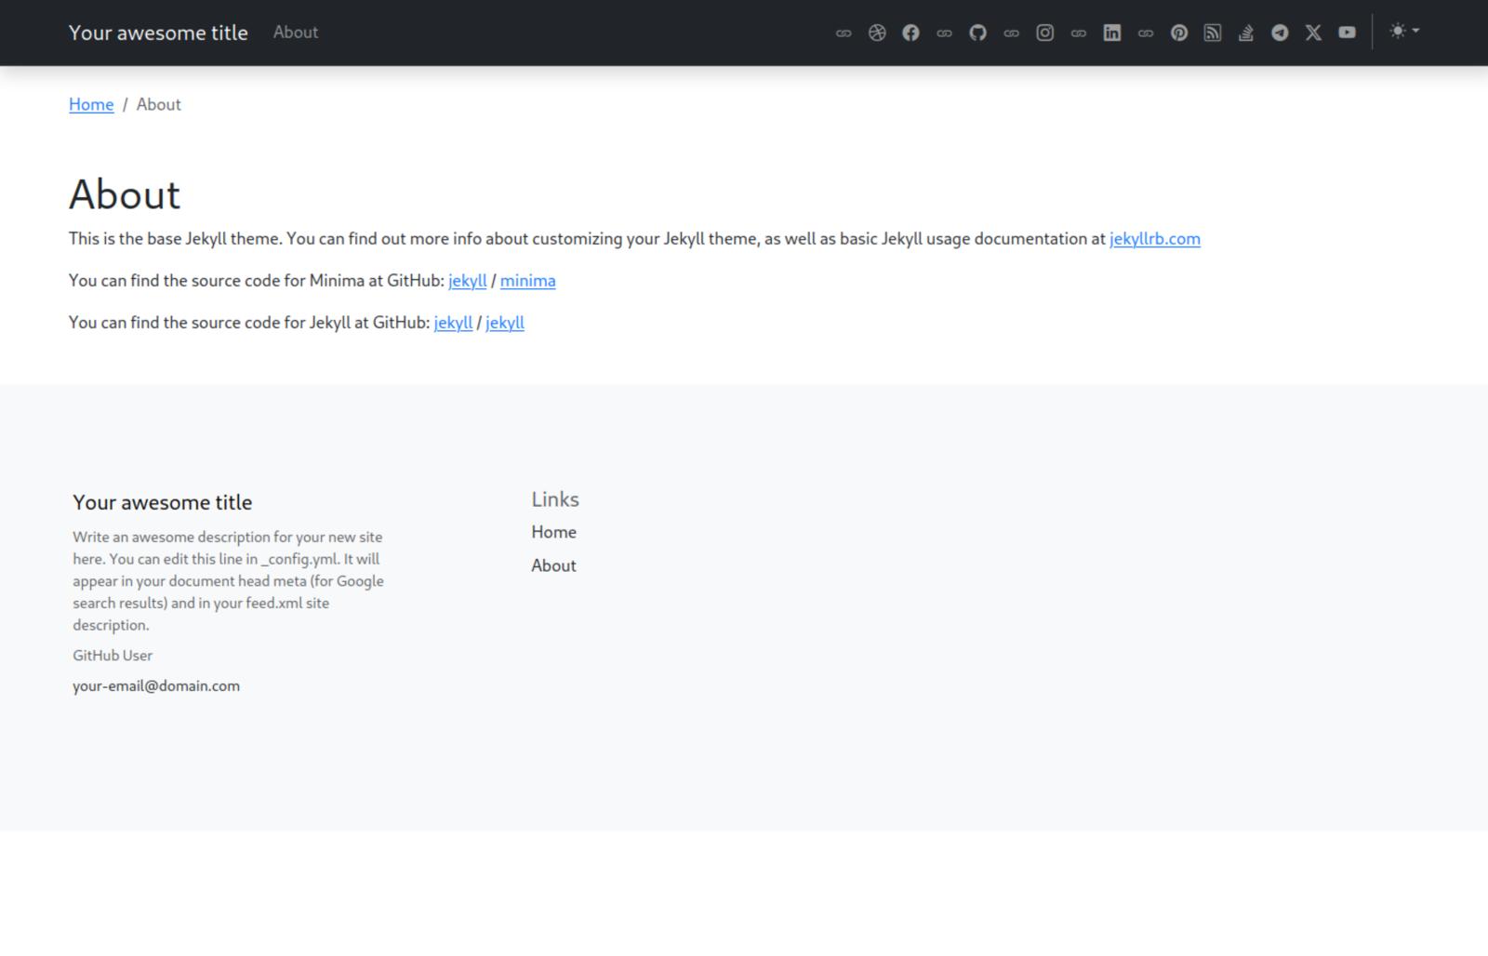Click Home in the breadcrumb trail

click(90, 104)
